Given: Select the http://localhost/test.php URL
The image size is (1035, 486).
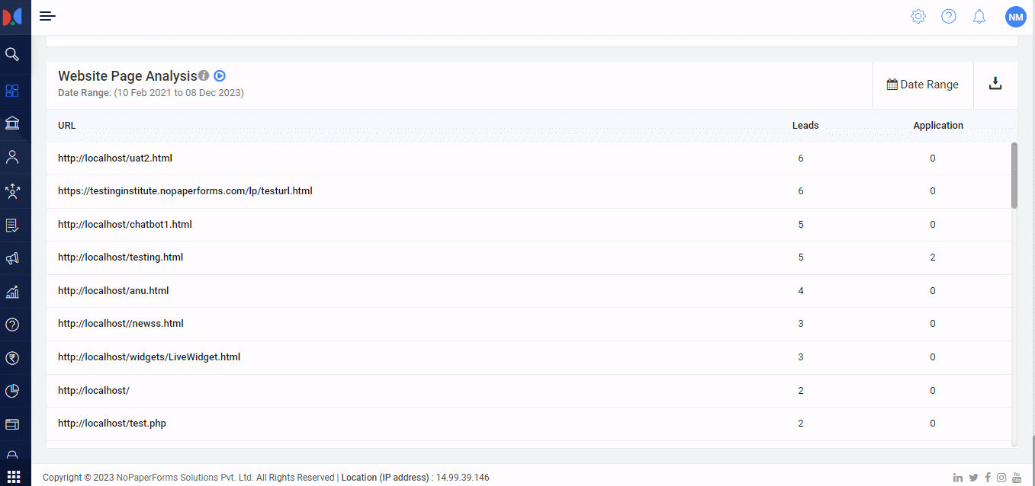Looking at the screenshot, I should (112, 424).
